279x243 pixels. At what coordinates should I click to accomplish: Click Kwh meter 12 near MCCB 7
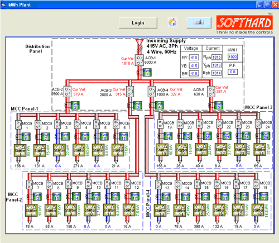click(x=37, y=197)
